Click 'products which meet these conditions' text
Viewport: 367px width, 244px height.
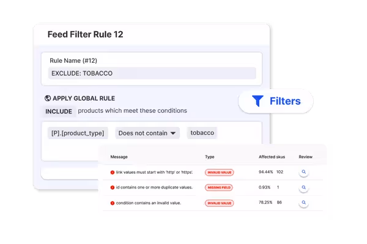click(x=133, y=110)
